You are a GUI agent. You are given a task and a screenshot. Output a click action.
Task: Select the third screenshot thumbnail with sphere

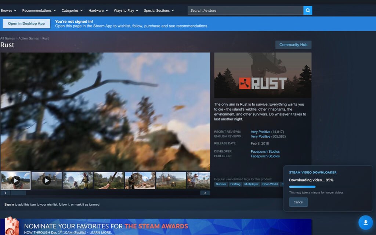[78, 180]
